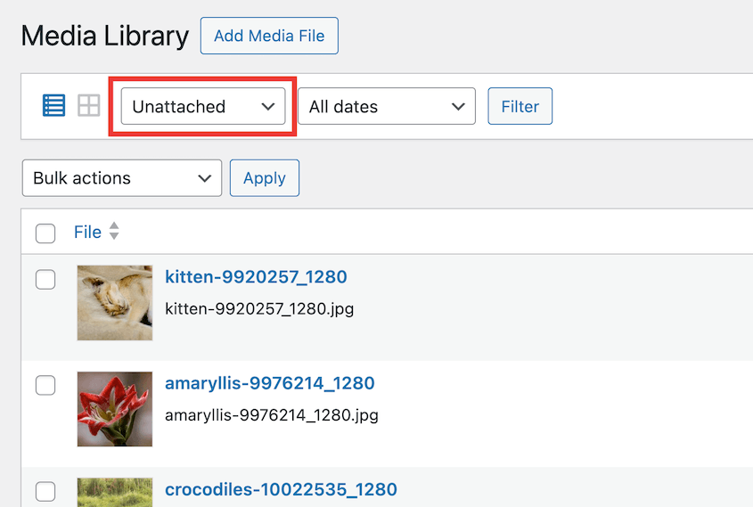The height and width of the screenshot is (507, 753).
Task: Open the kitten-9920257_1280 title link
Action: click(x=256, y=277)
